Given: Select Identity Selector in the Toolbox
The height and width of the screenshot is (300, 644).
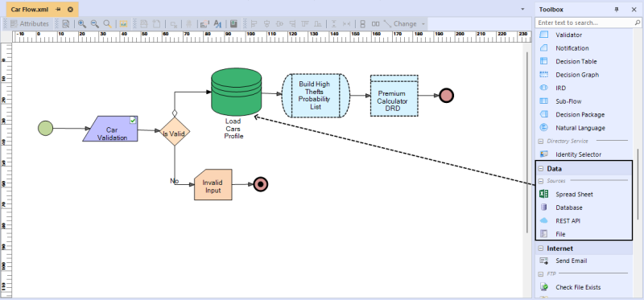Looking at the screenshot, I should tap(578, 154).
